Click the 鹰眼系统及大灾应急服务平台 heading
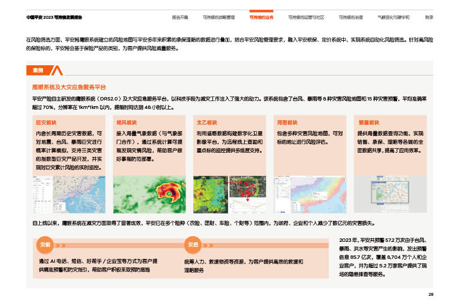The width and height of the screenshot is (459, 306). (69, 87)
